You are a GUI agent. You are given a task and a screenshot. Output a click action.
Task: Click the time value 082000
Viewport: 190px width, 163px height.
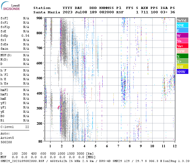106,12
